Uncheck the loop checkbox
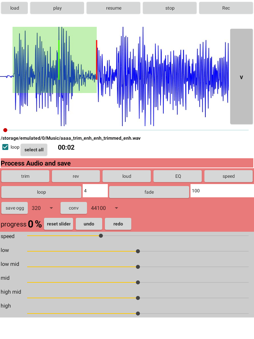Screen dimensions: 254x339 (x=5, y=147)
